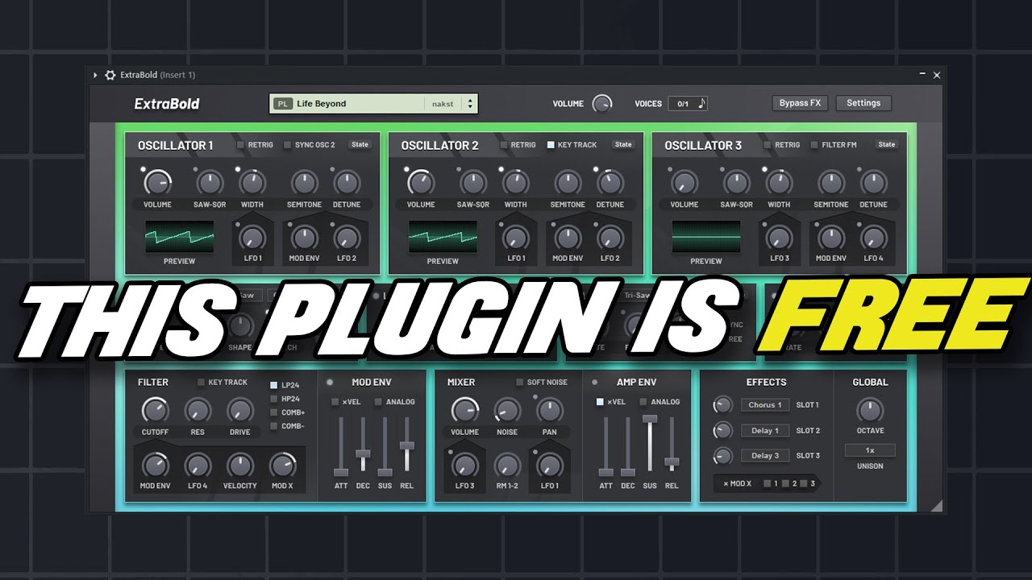
Task: Click Oscillator 1 State button
Action: pos(360,145)
